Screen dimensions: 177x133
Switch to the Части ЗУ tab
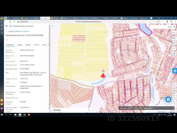(36, 45)
